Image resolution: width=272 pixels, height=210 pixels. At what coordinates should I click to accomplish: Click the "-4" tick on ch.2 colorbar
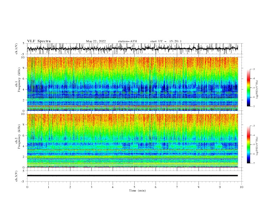pyautogui.click(x=253, y=135)
